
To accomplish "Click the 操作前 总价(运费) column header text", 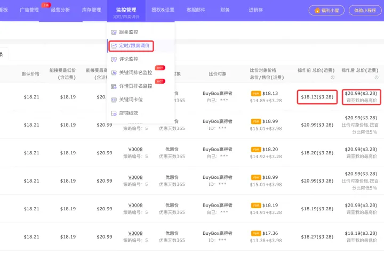I will pos(316,70).
